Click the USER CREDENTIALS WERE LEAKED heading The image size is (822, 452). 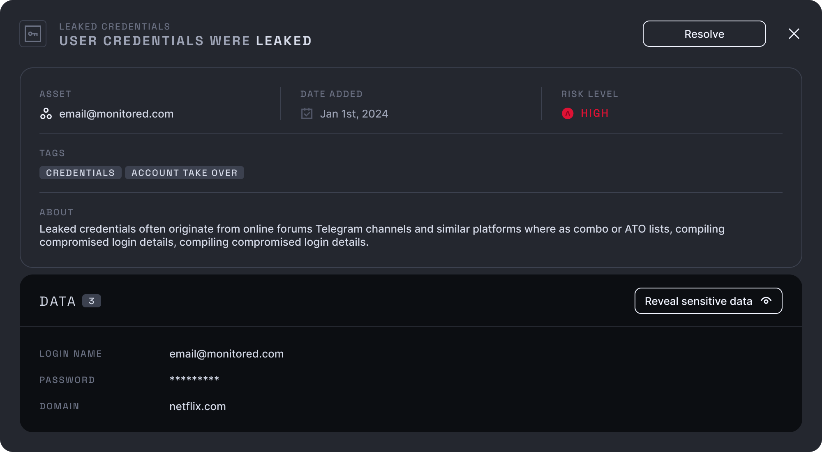click(x=186, y=41)
